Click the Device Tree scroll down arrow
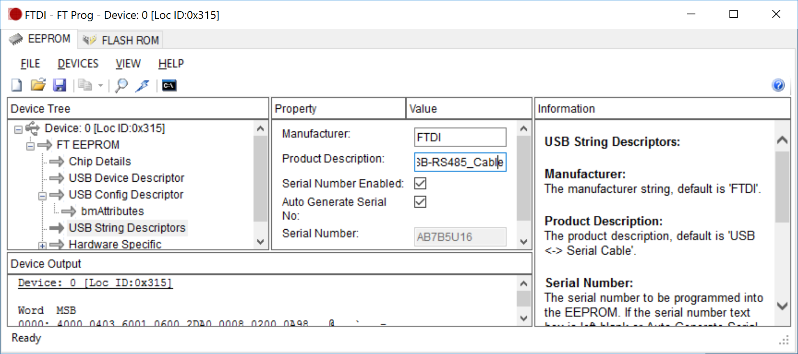The image size is (798, 354). [x=260, y=242]
